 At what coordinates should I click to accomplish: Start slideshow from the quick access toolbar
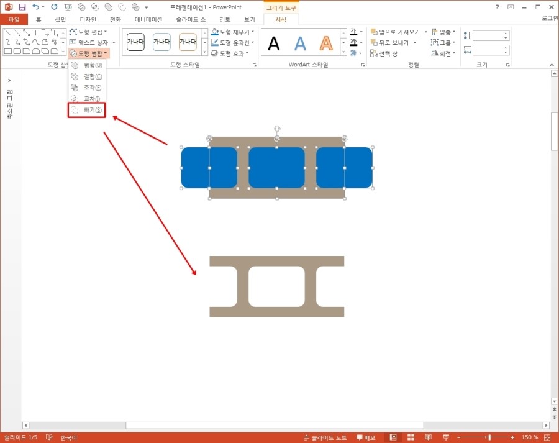68,7
